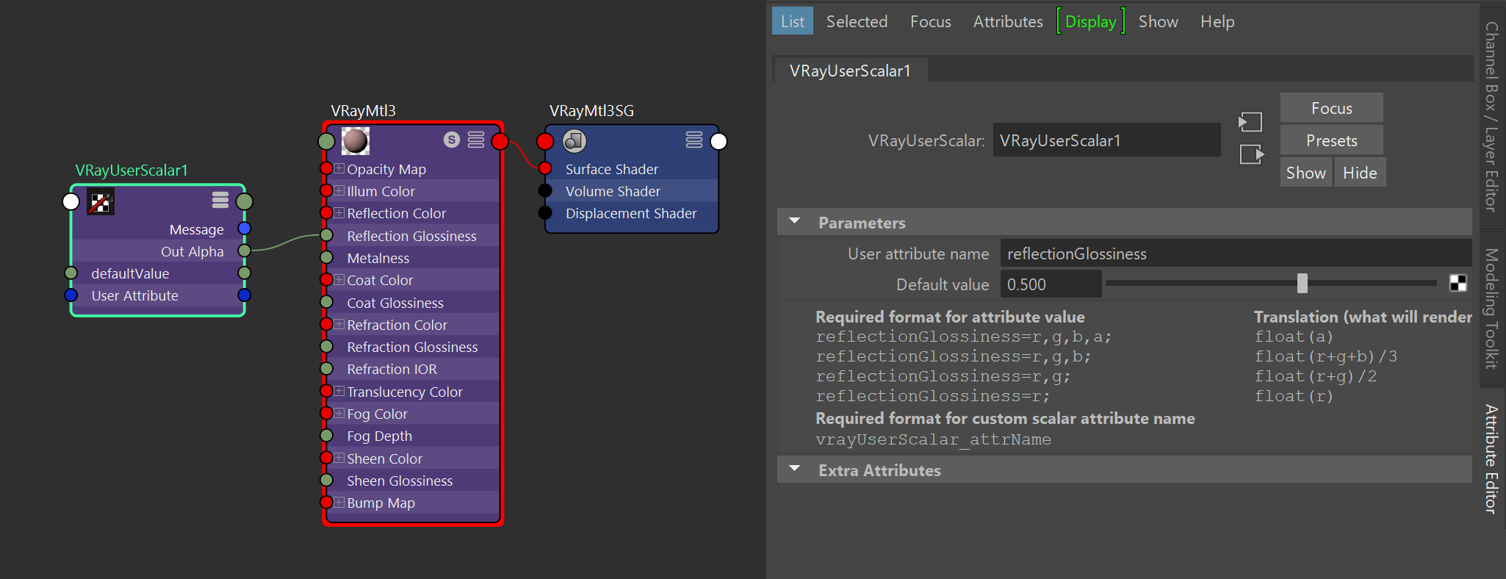
Task: Click the Default value number field
Action: 1051,284
